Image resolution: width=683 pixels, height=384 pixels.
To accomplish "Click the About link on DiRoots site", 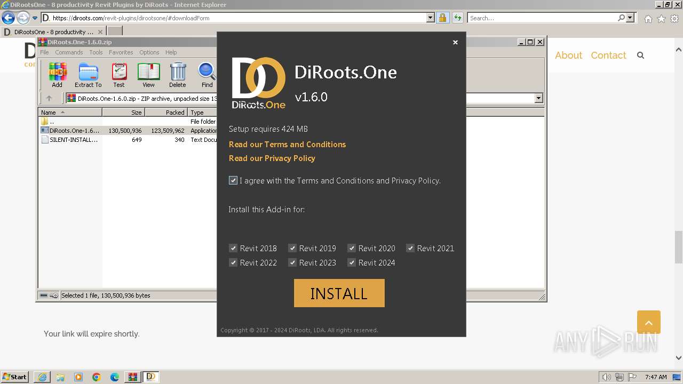I will click(568, 55).
